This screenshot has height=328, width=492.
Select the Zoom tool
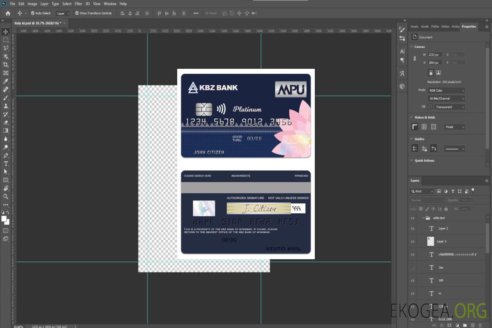[x=5, y=196]
